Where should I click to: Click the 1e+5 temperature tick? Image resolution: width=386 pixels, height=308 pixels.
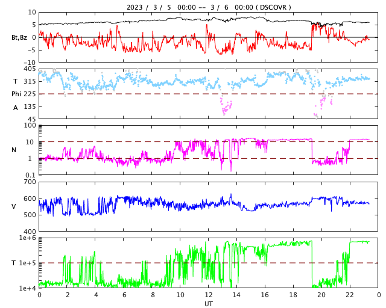coord(27,263)
